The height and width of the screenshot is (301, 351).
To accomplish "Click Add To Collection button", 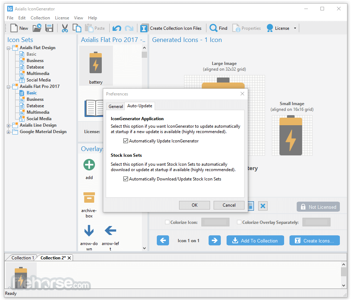I will [x=255, y=240].
